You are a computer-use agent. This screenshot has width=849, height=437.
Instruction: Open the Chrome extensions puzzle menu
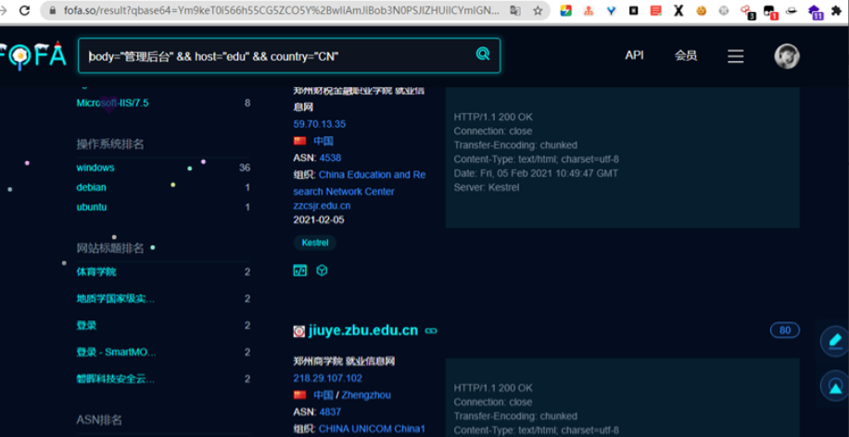[837, 10]
